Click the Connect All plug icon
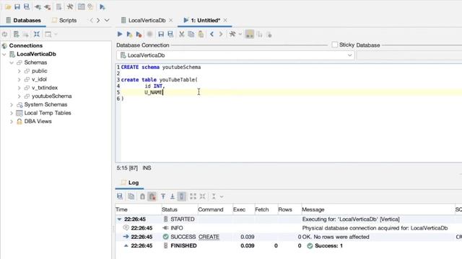The height and width of the screenshot is (259, 462). [38, 6]
